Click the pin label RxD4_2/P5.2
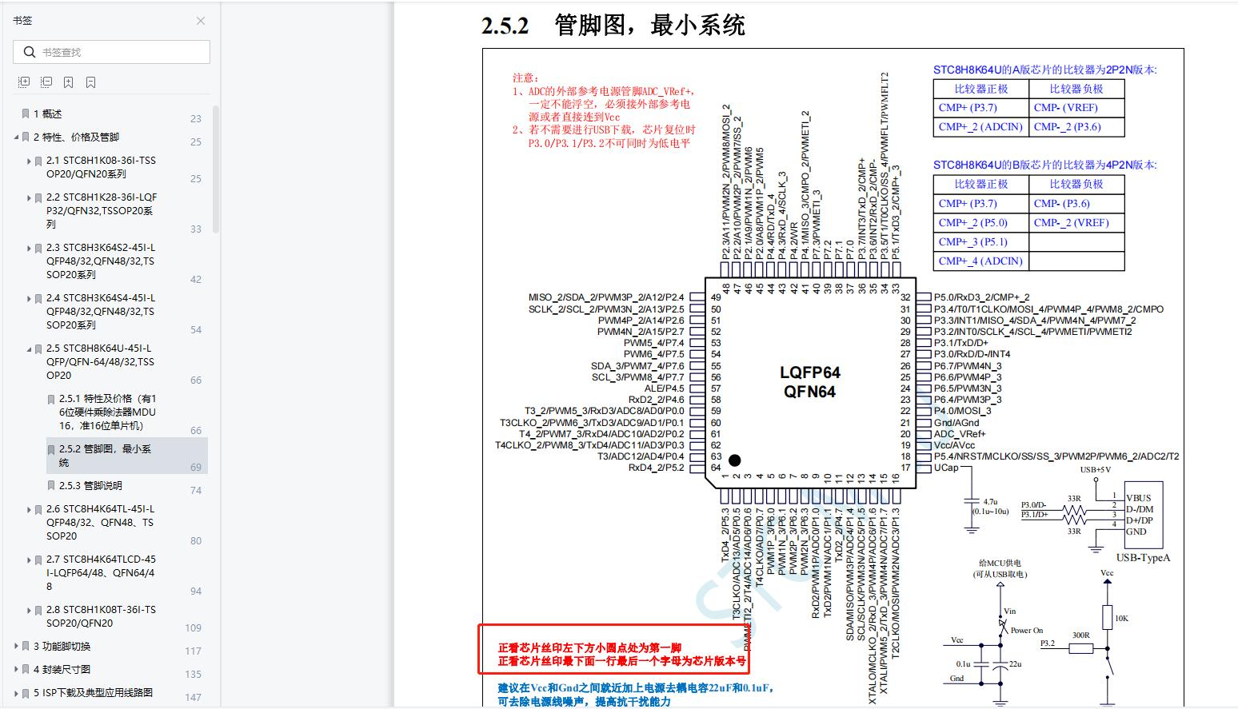 [x=657, y=468]
